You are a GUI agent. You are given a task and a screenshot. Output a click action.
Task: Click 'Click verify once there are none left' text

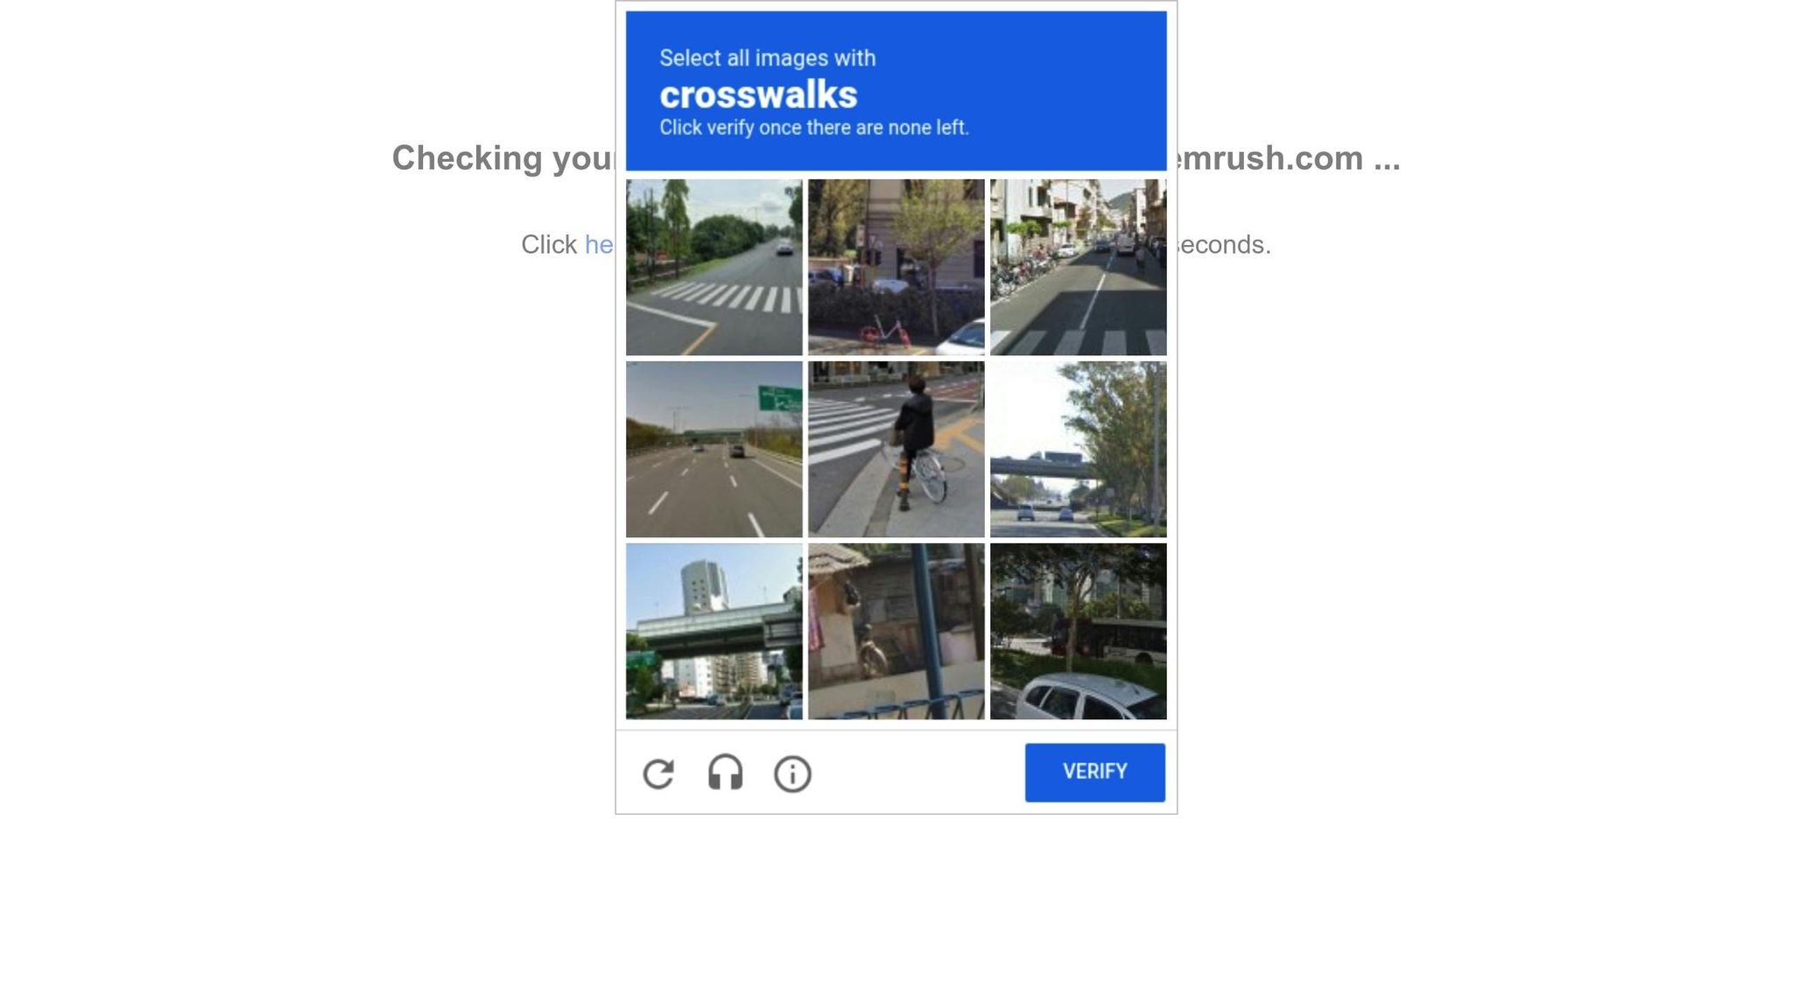(x=813, y=128)
